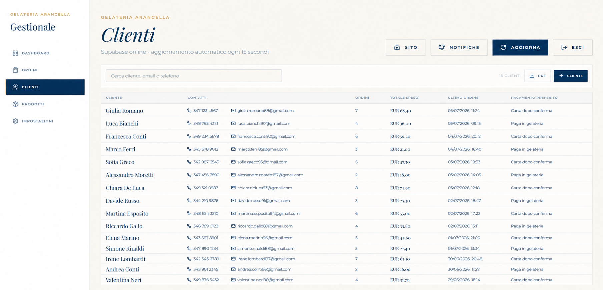Click the download icon to export PDF
The height and width of the screenshot is (290, 603).
point(532,76)
